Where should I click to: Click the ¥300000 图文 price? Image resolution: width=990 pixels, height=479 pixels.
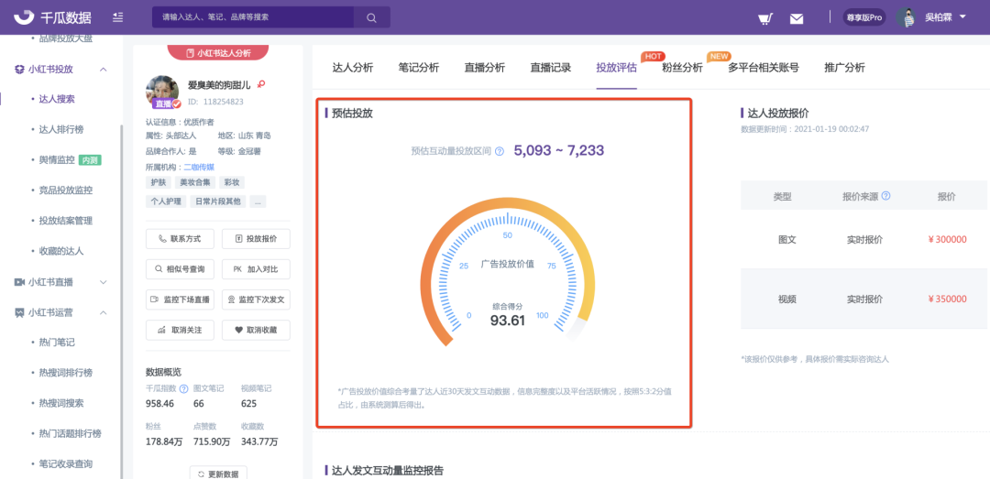(x=947, y=239)
